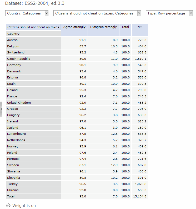Open the Country Categories dropdown
The image size is (196, 209).
coord(27,13)
